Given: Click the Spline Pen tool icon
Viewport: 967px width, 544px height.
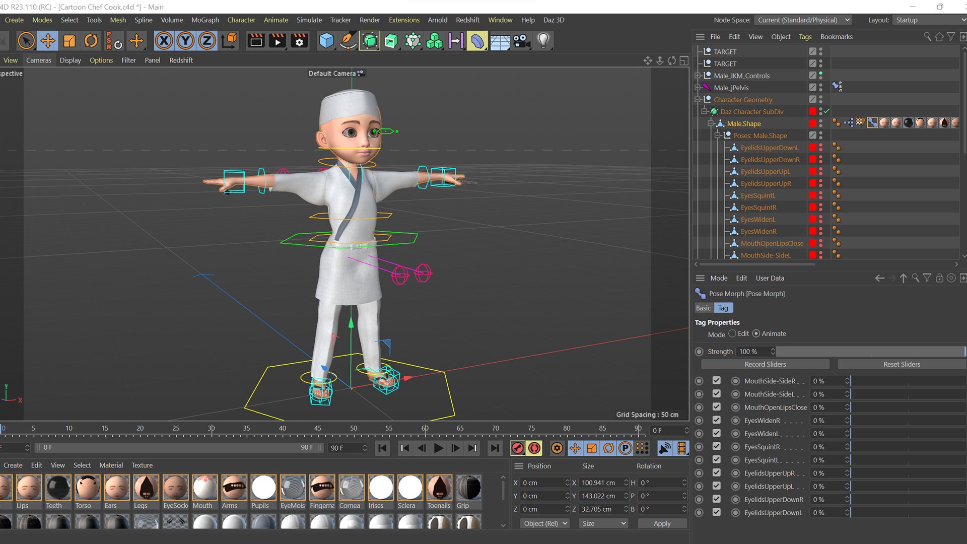Looking at the screenshot, I should [348, 41].
